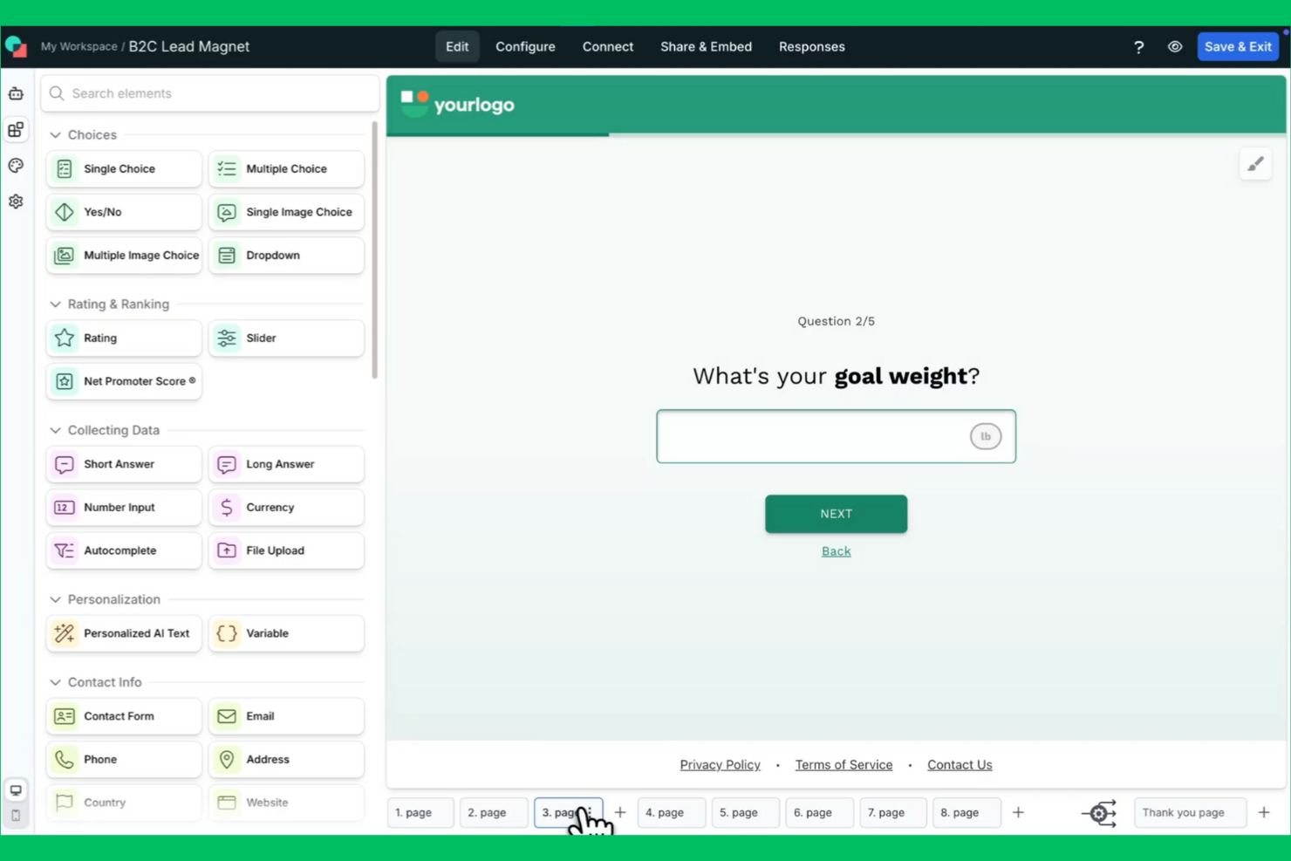
Task: Open the theme styling brush on the canvas
Action: click(x=1255, y=163)
